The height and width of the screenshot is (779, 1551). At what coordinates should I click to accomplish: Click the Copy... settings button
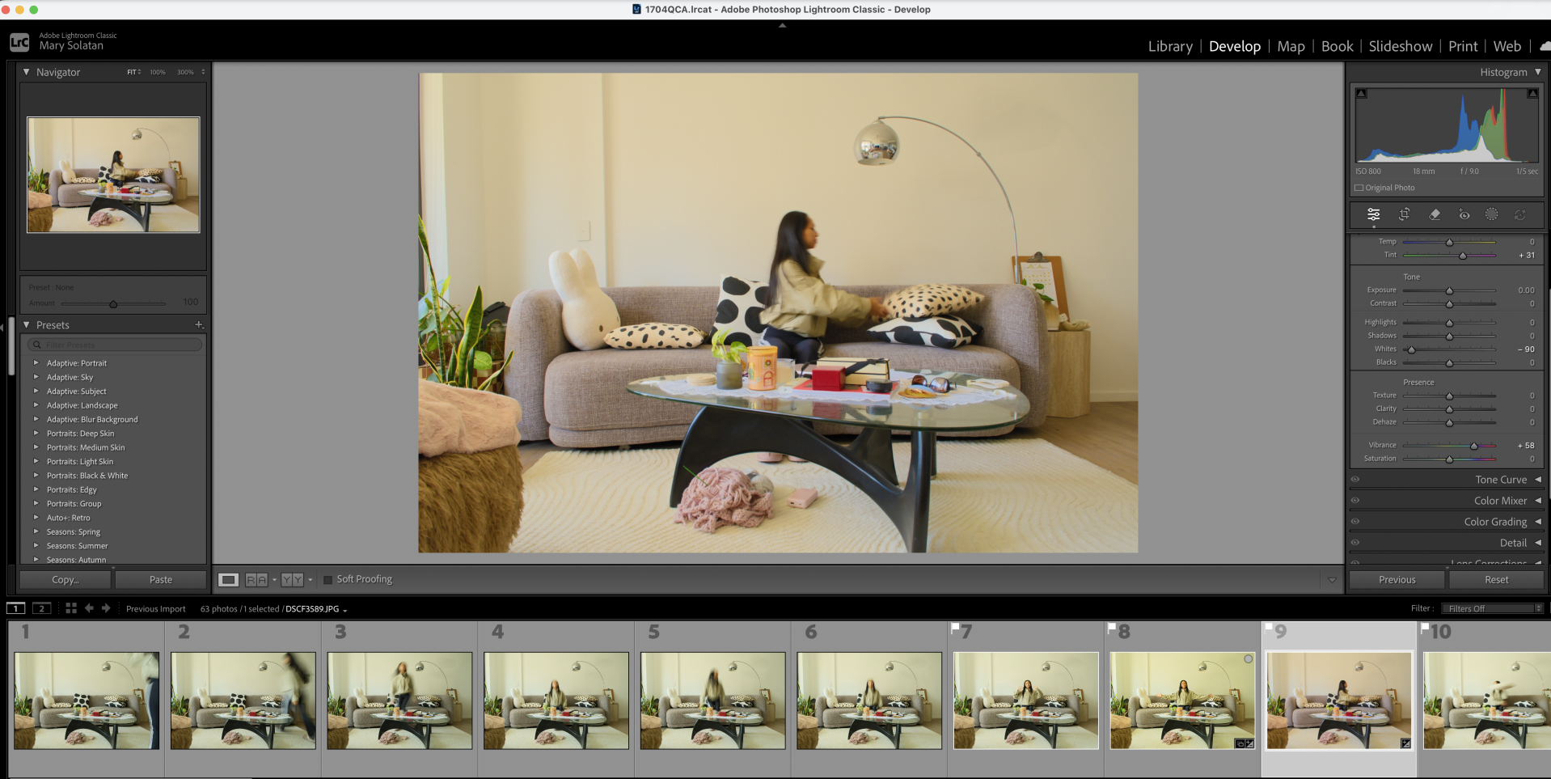tap(66, 580)
